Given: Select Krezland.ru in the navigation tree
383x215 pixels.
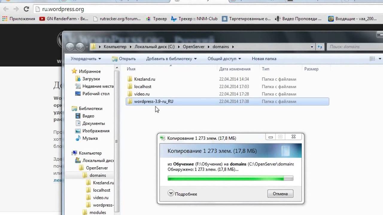Looking at the screenshot, I should [x=100, y=183].
